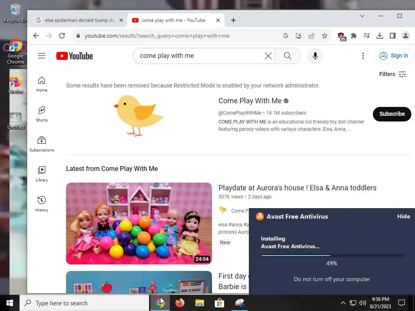Click the Windows taskbar search box

(84, 303)
